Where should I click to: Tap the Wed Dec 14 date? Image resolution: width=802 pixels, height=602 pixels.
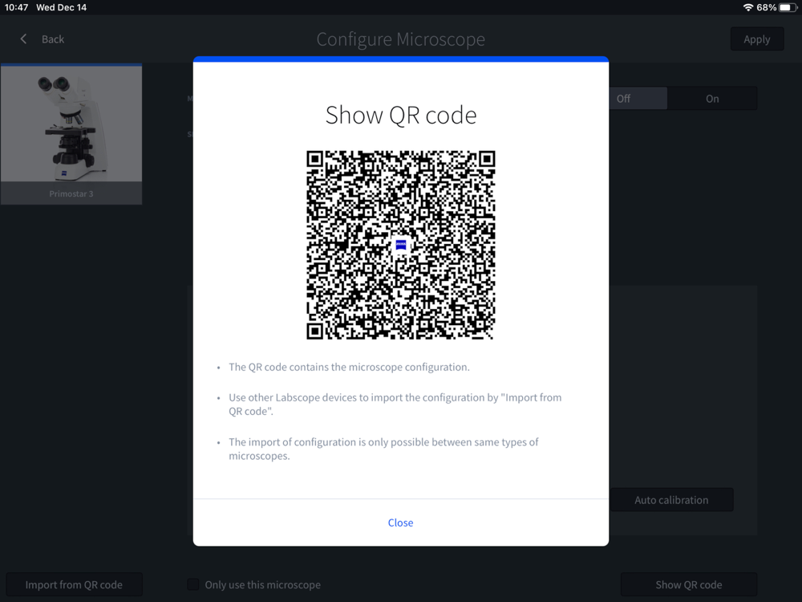(62, 7)
